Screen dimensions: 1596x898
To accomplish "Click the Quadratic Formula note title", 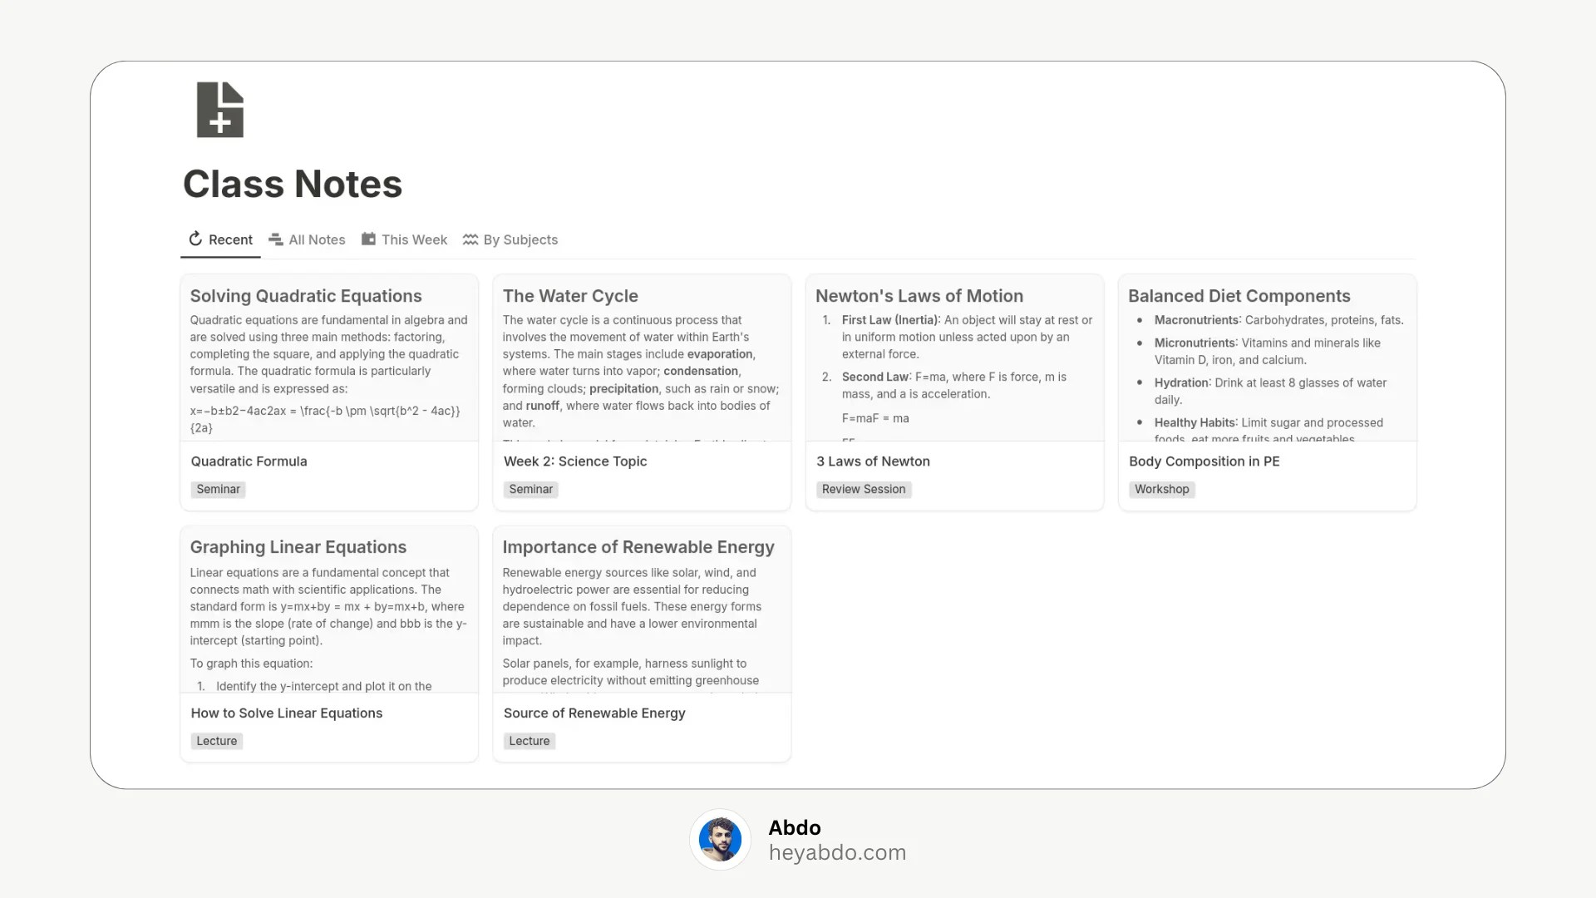I will tap(249, 461).
